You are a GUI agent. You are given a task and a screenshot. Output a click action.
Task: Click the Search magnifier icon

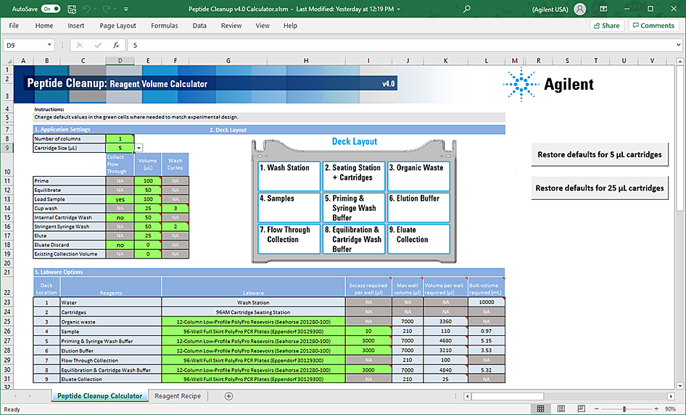(467, 9)
